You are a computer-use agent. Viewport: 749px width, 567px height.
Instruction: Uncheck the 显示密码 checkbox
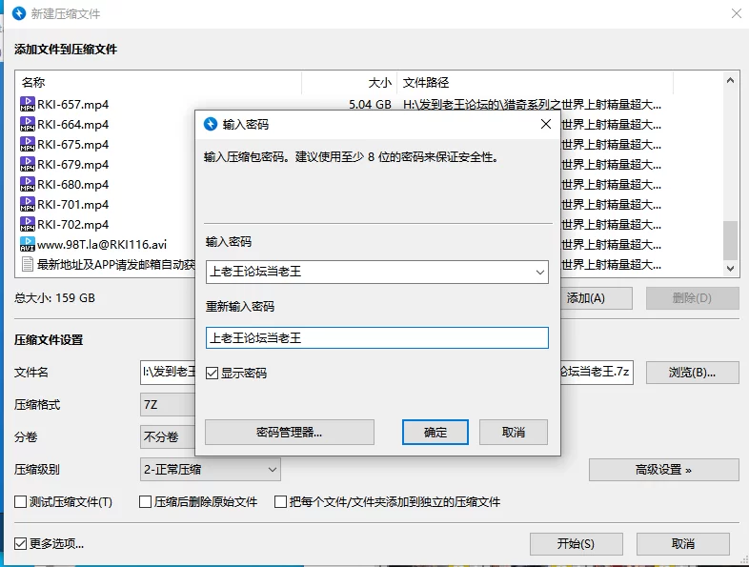212,373
